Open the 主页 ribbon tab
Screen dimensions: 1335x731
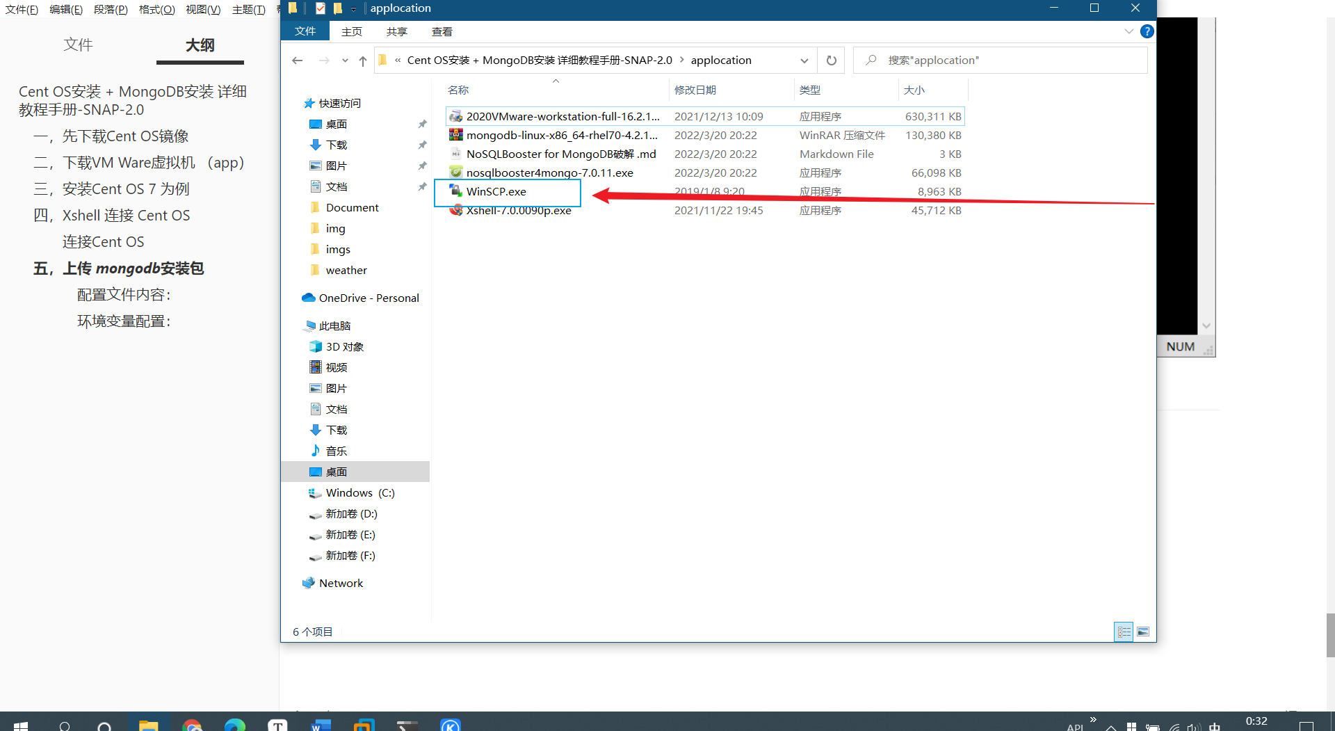click(352, 31)
